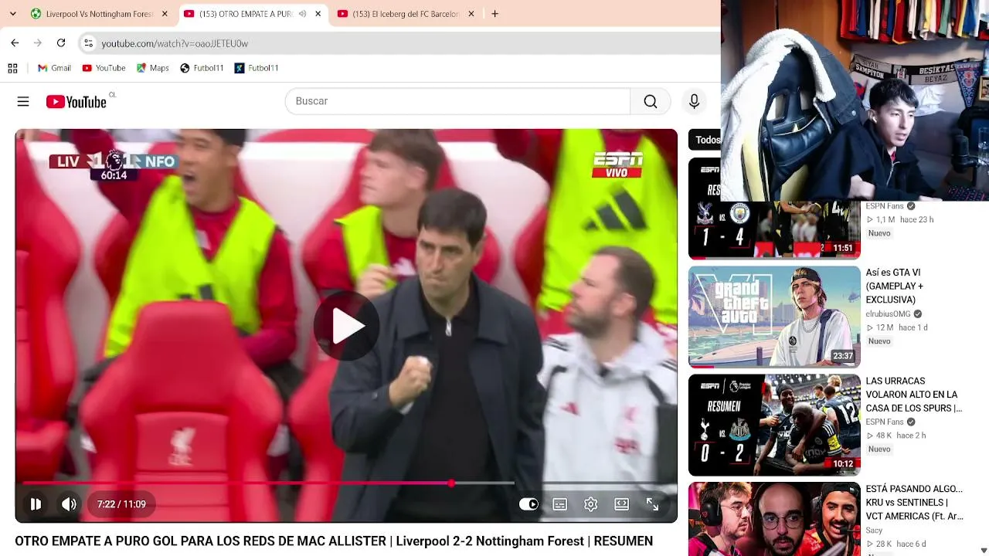
Task: Switch to Liverpool Vs Nottingham Forest tab
Action: pyautogui.click(x=100, y=14)
